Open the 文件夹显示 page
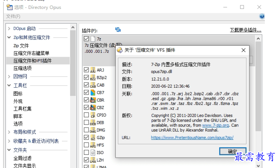 pyautogui.click(x=25, y=166)
